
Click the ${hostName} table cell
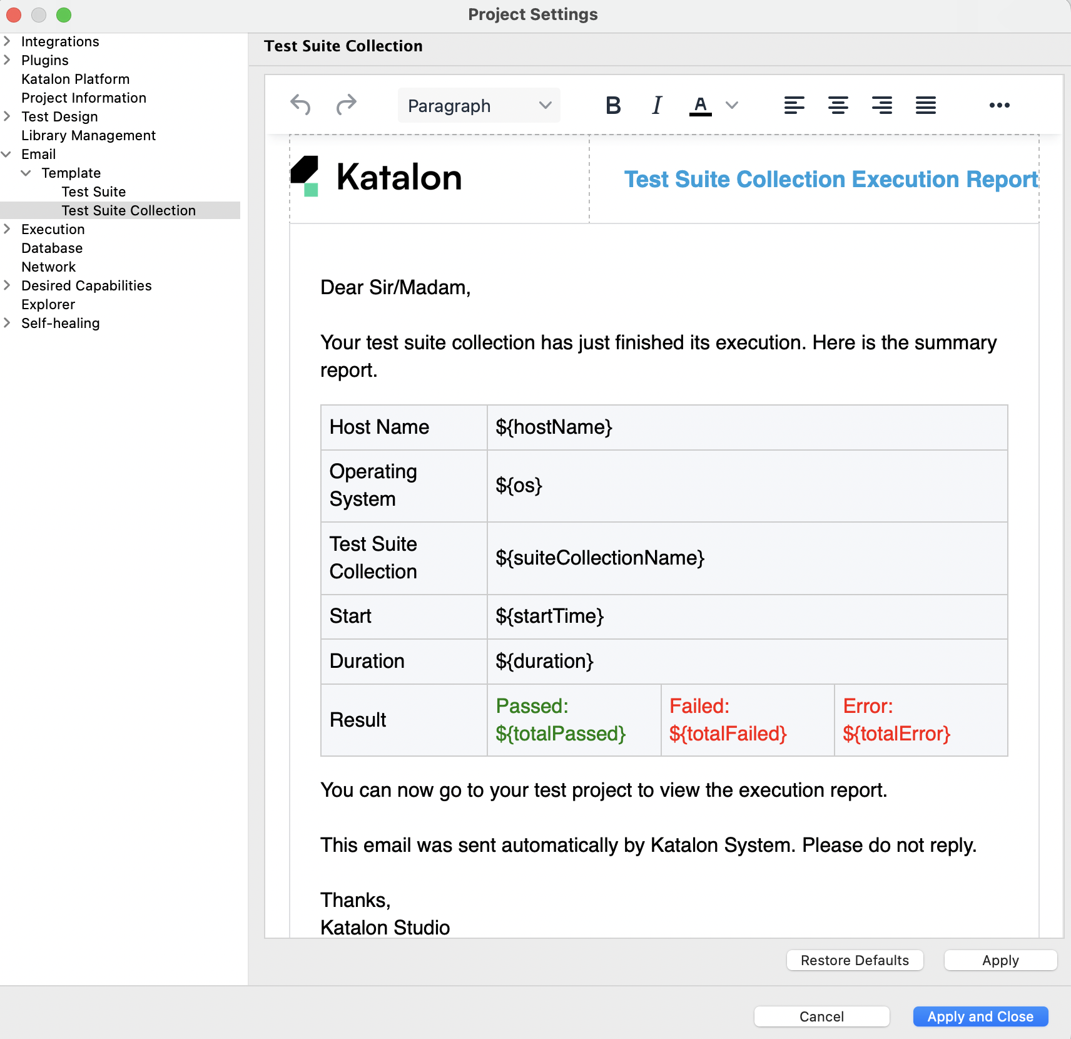click(x=748, y=427)
